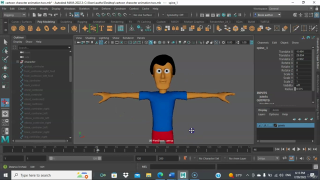Open the No Anim Layer dropdown
320x180 pixels.
pyautogui.click(x=237, y=158)
